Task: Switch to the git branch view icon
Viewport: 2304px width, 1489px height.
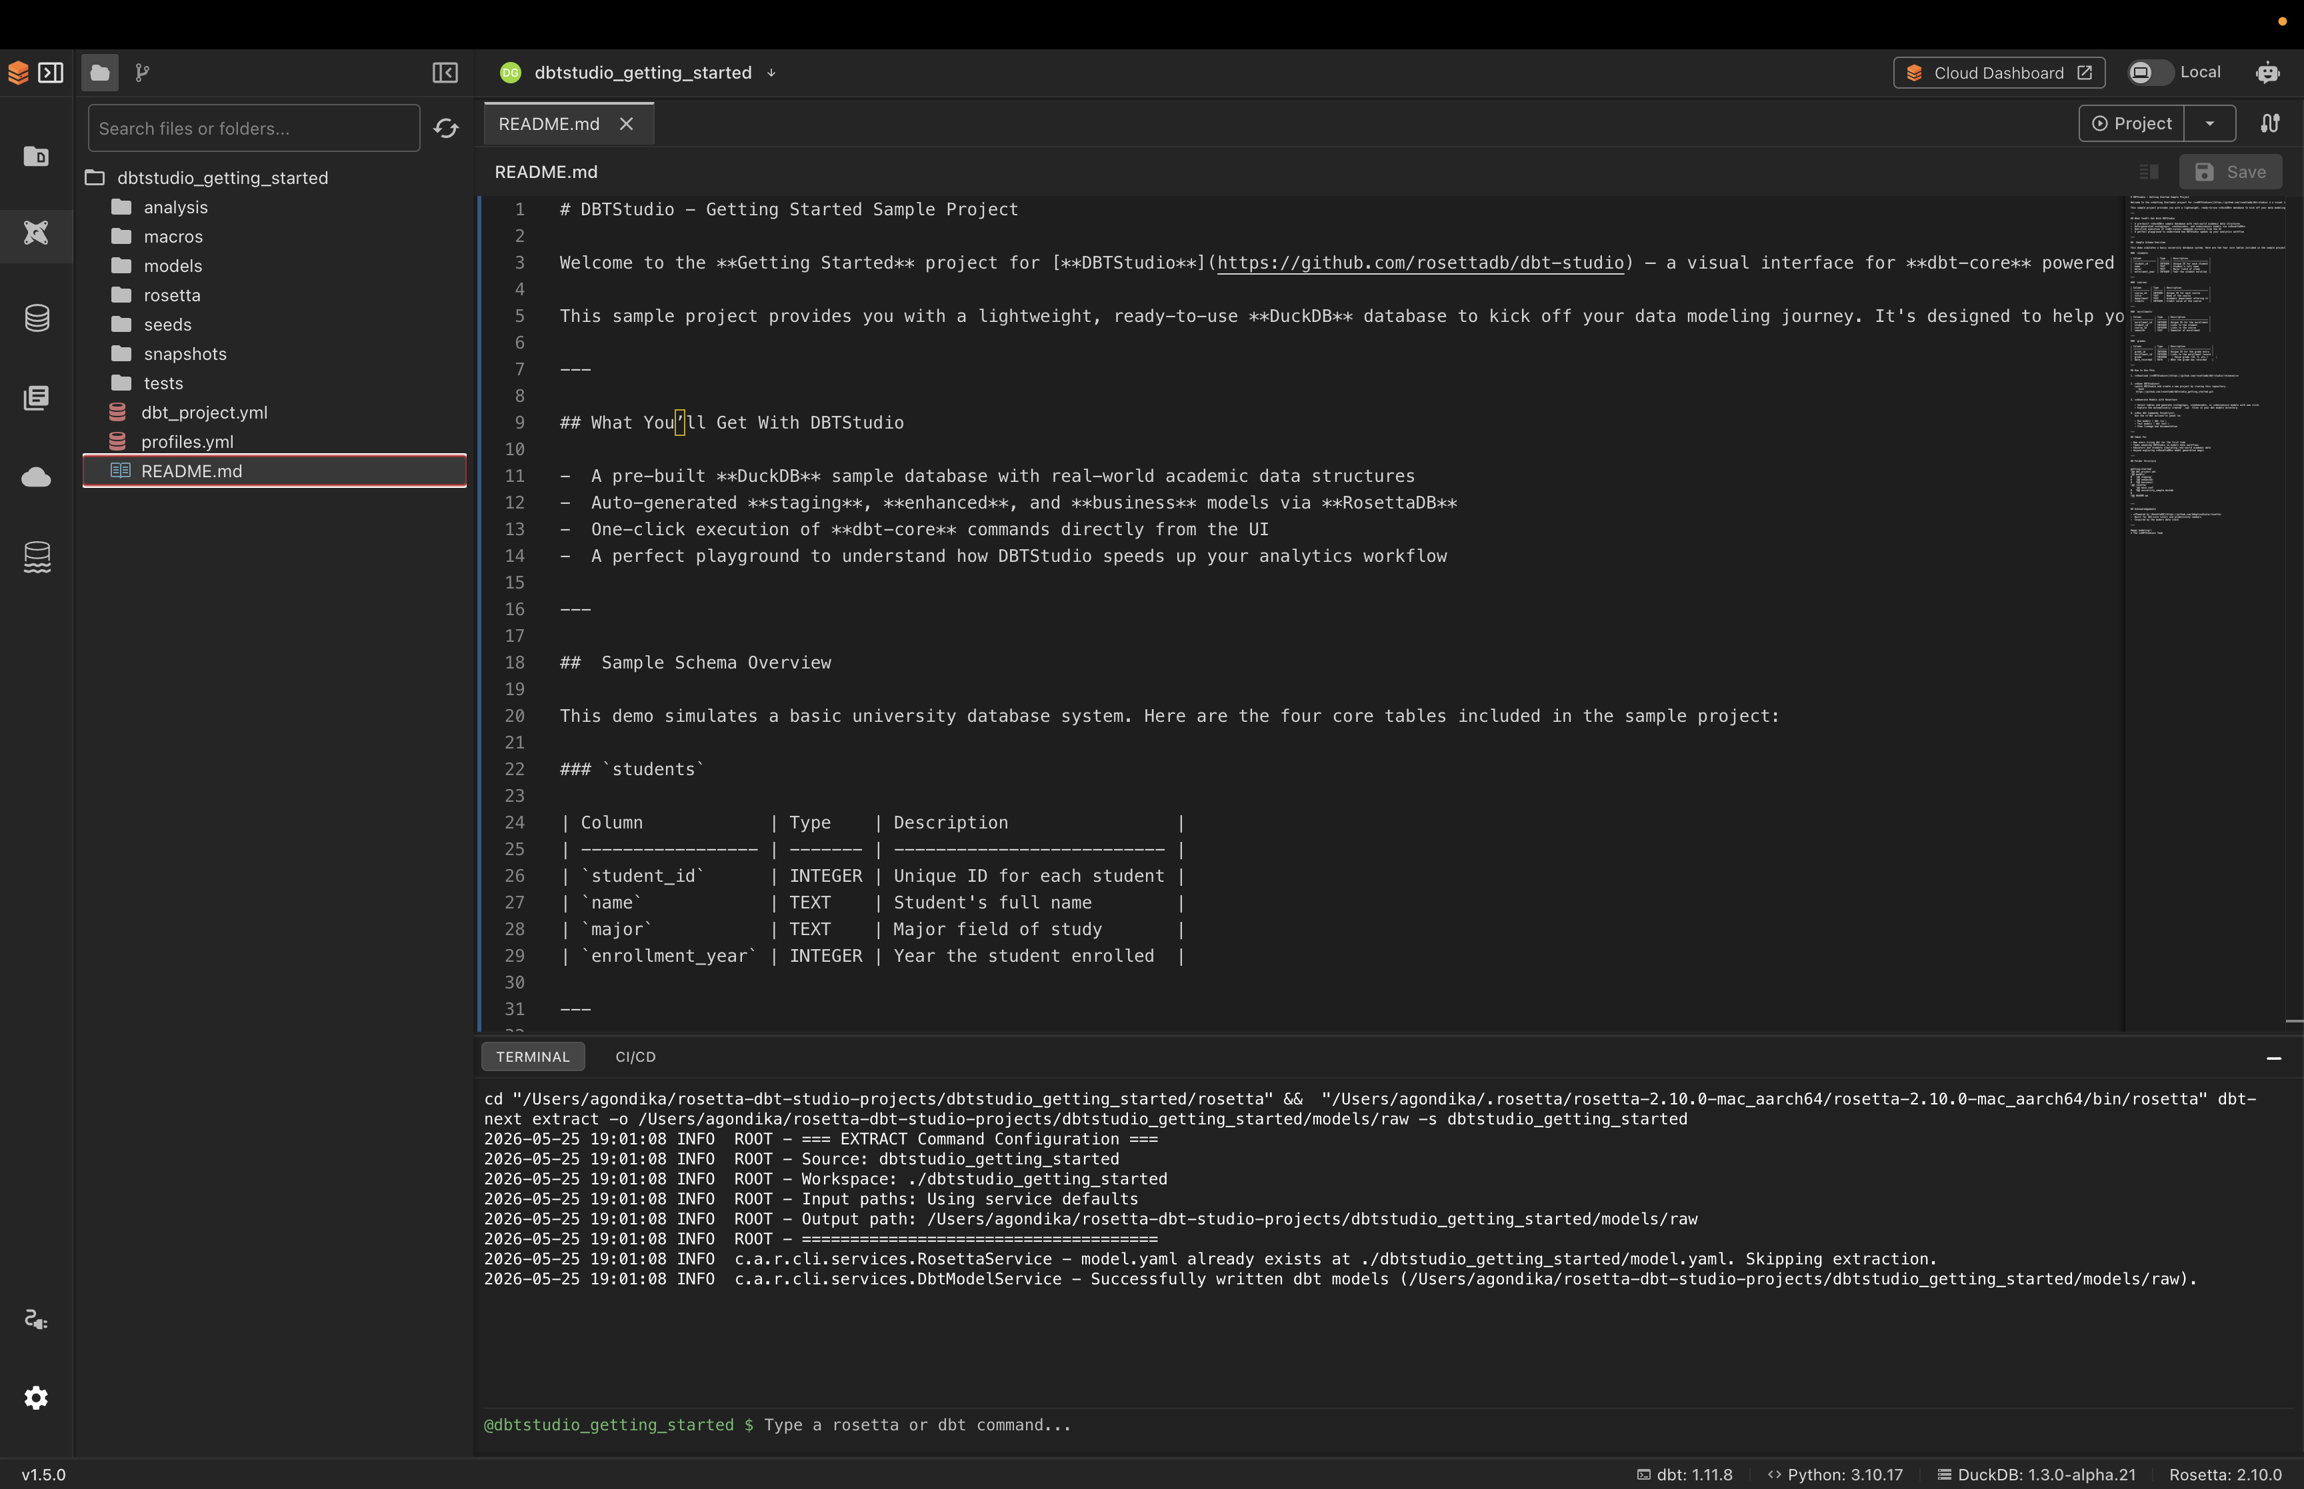Action: click(142, 73)
